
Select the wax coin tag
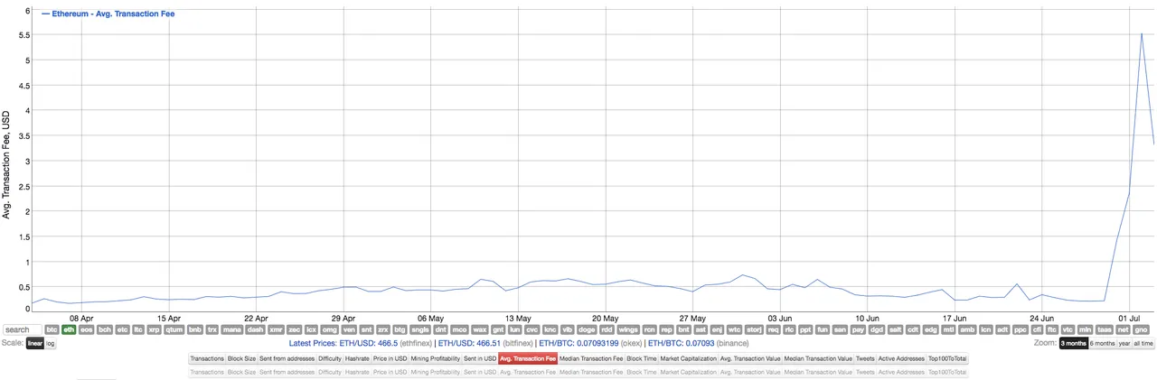[x=480, y=329]
